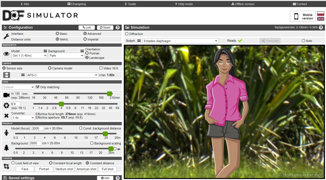Image resolution: width=326 pixels, height=180 pixels.
Task: Select the Portrait orientation radio button
Action: [x=87, y=53]
